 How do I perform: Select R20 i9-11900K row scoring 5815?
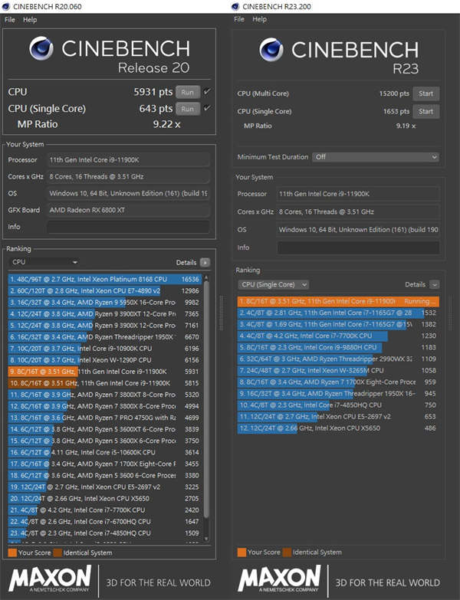[105, 383]
